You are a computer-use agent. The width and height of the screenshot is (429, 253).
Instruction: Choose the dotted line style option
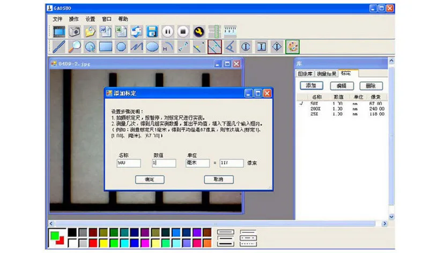(248, 244)
